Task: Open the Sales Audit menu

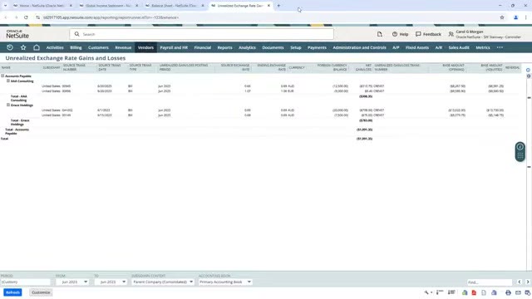Action: [459, 48]
